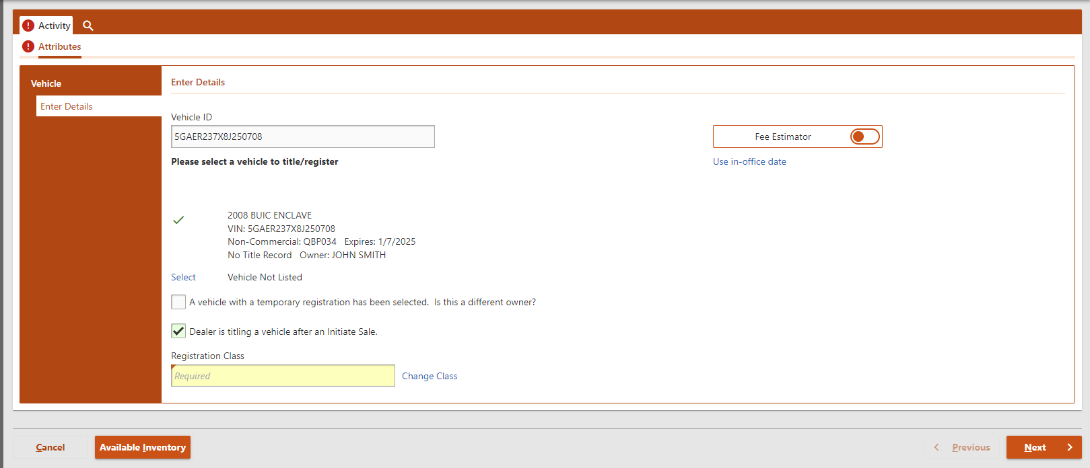
Task: Click the Use in-office date link
Action: [749, 161]
